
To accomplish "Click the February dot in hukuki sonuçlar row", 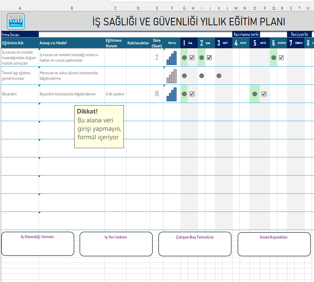I will (x=201, y=58).
